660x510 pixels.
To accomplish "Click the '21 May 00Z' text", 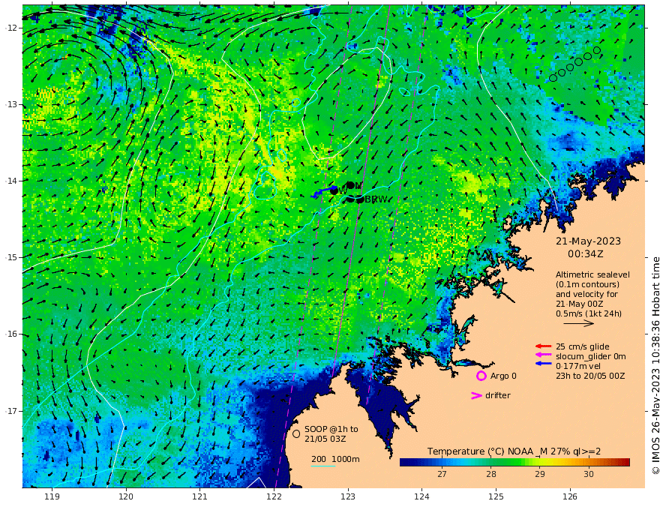I will click(579, 304).
